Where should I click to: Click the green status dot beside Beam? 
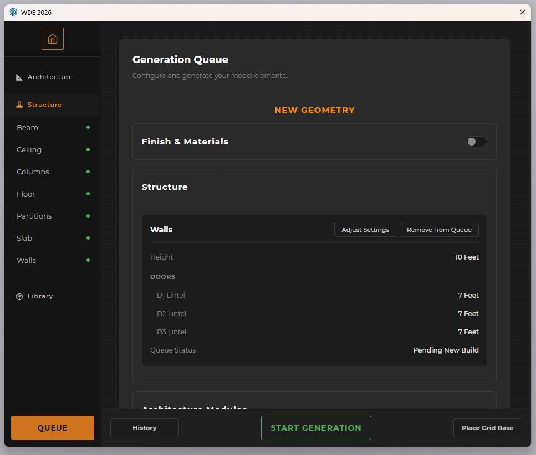pos(88,127)
